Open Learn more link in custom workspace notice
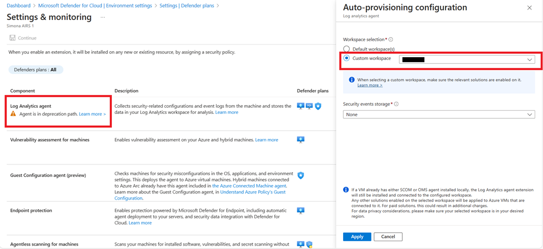Screen dimensions: 543x249 pos(370,85)
